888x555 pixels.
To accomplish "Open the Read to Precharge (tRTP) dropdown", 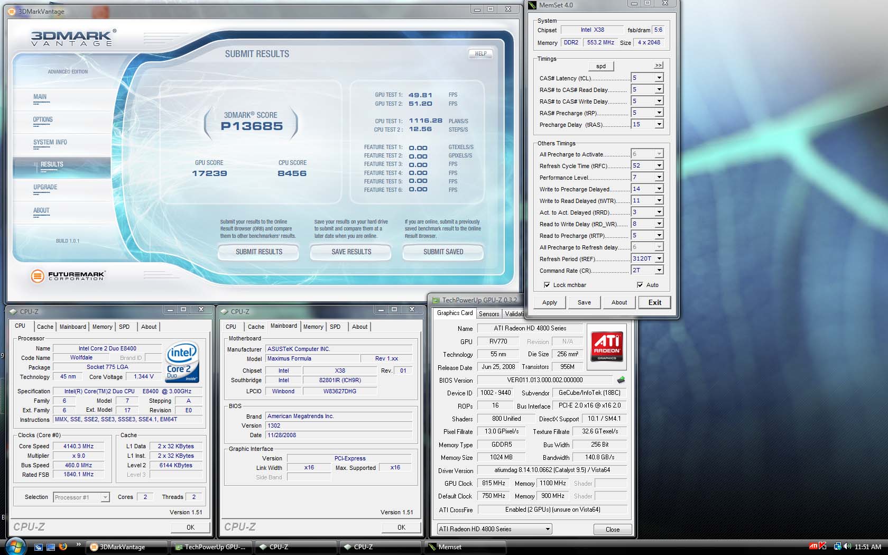I will (659, 235).
